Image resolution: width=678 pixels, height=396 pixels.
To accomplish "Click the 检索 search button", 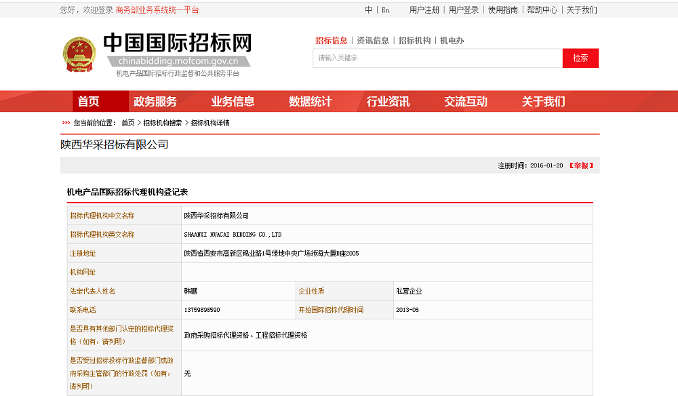I will pyautogui.click(x=580, y=58).
